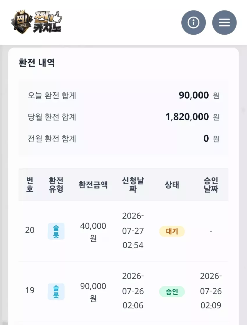This screenshot has width=247, height=325.
Task: Click the 슬롯 badge in row 19
Action: [x=56, y=292]
